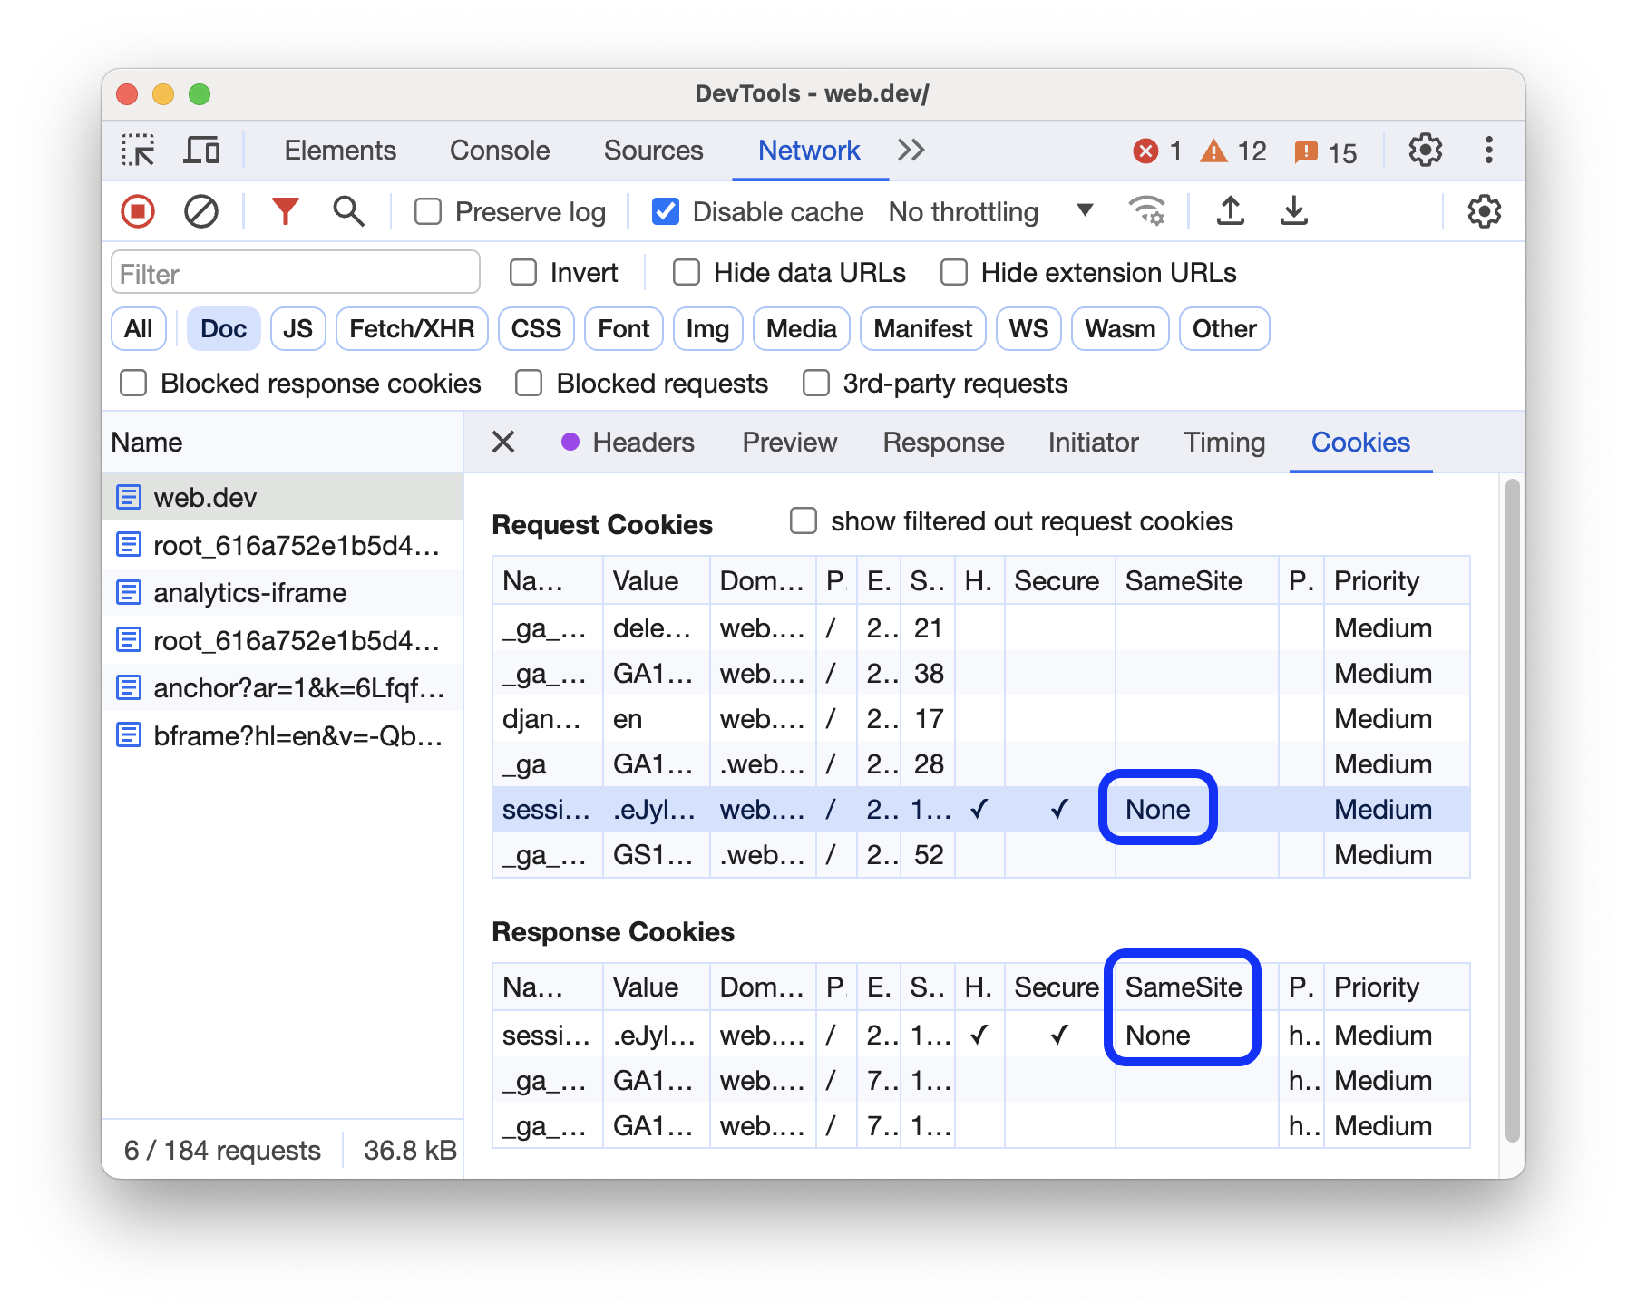
Task: Open DevTools settings gear
Action: pos(1425,151)
